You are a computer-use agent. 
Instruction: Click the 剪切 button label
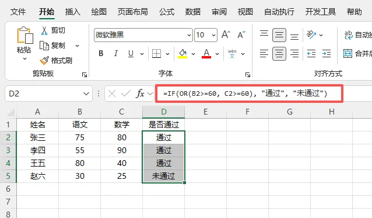tap(58, 30)
